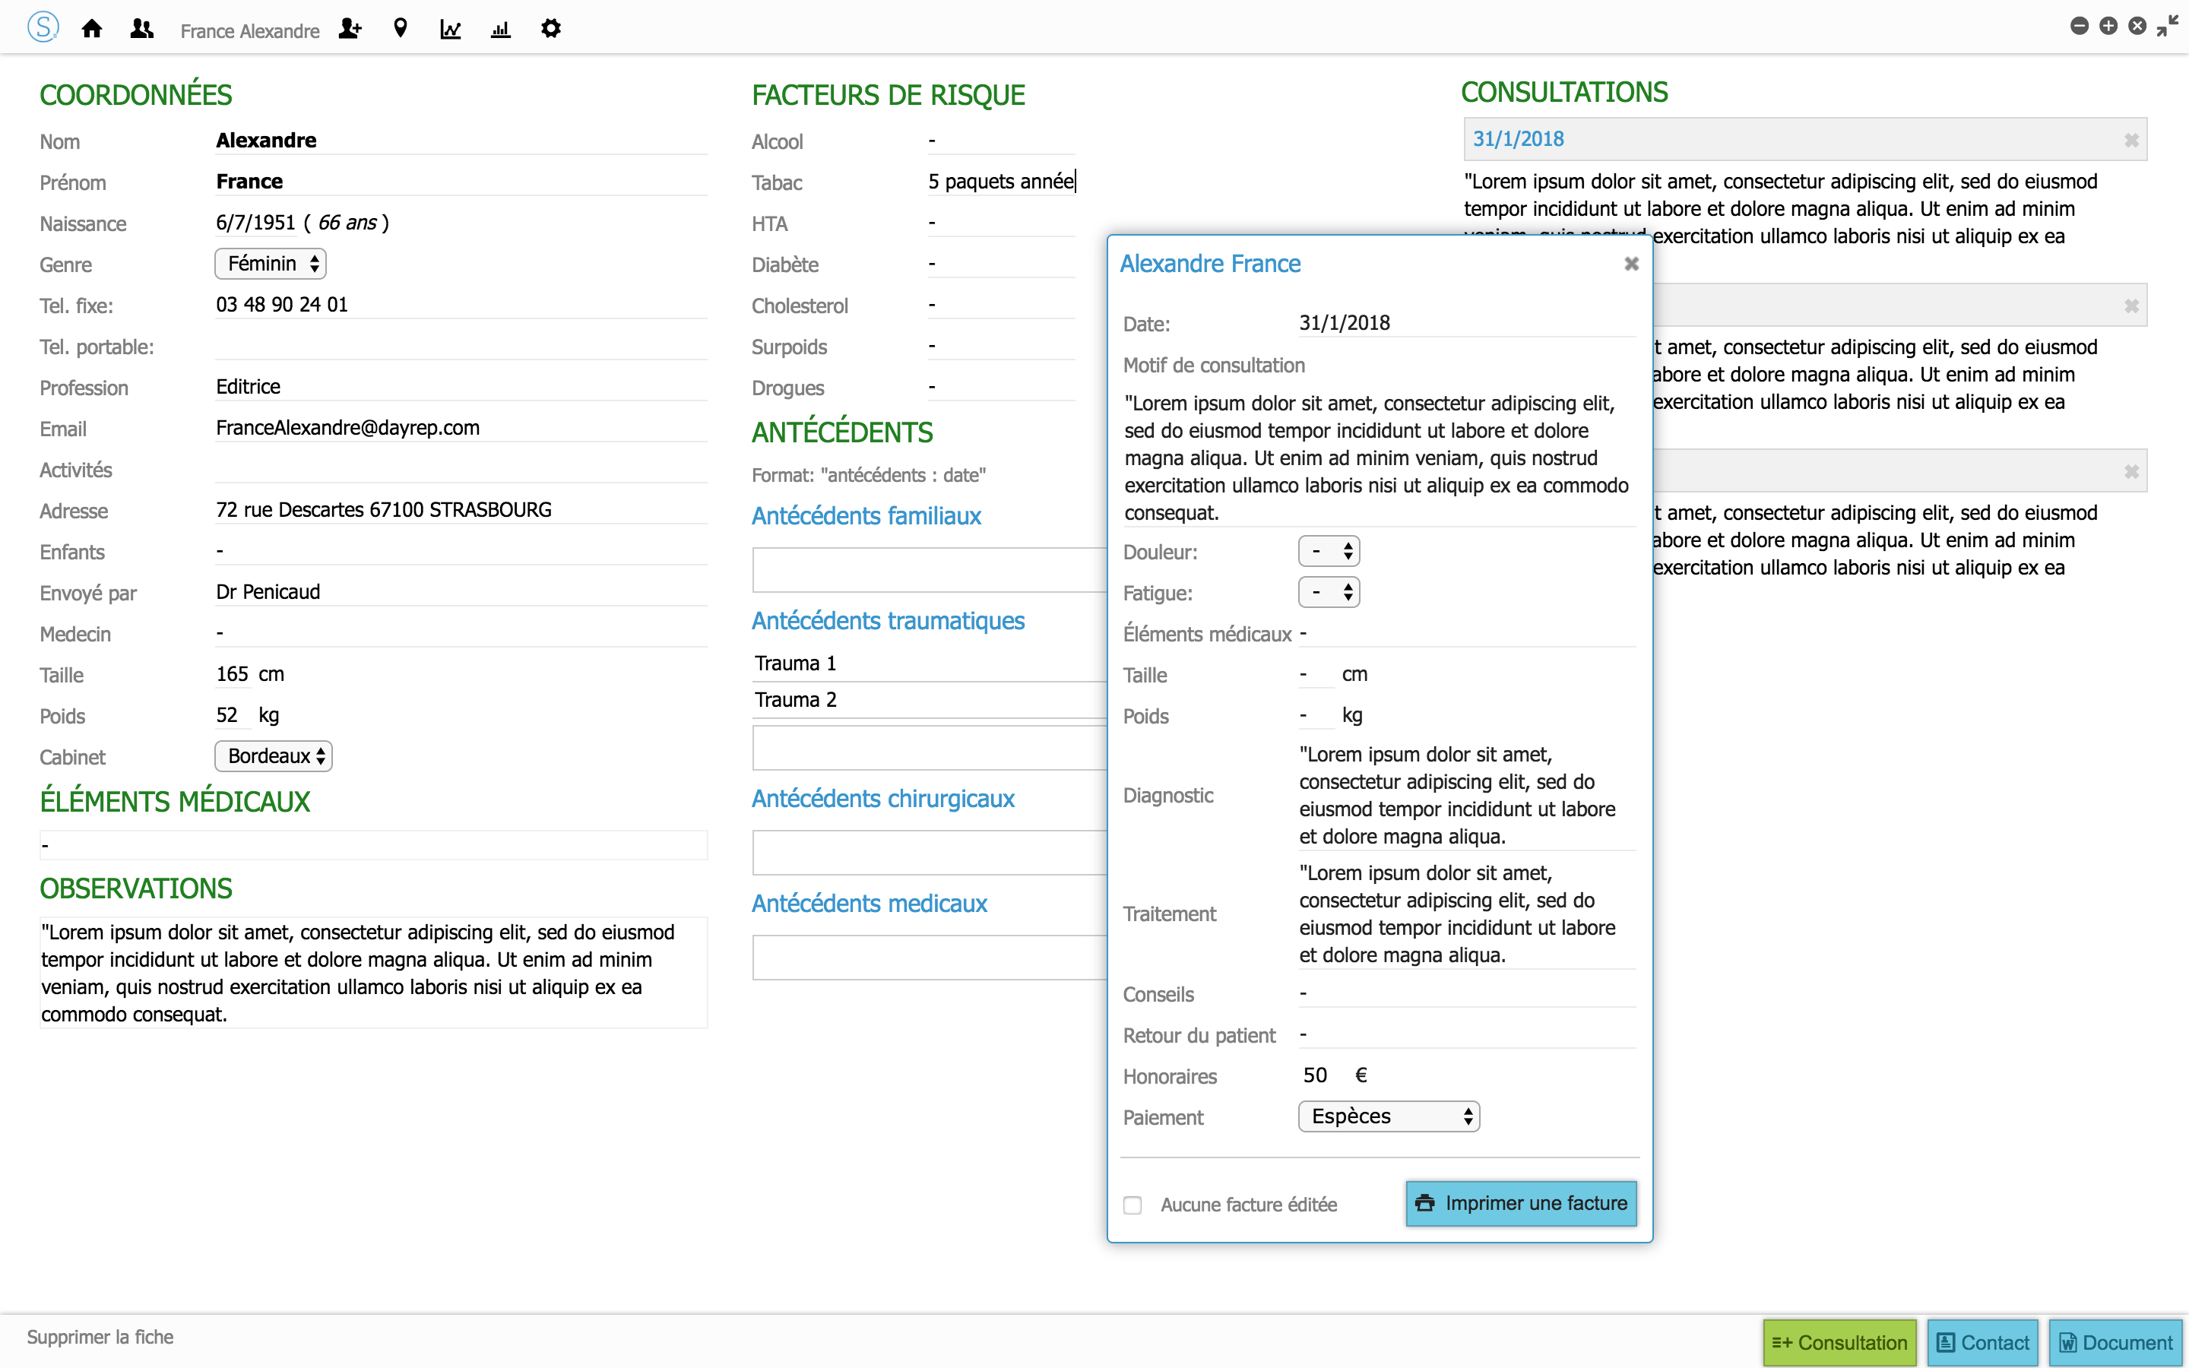Click Supprimer la fiche link
Screen dimensions: 2189x1368
pos(100,1338)
